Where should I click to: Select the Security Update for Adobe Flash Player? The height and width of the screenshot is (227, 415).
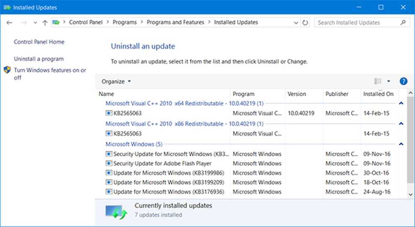point(162,164)
